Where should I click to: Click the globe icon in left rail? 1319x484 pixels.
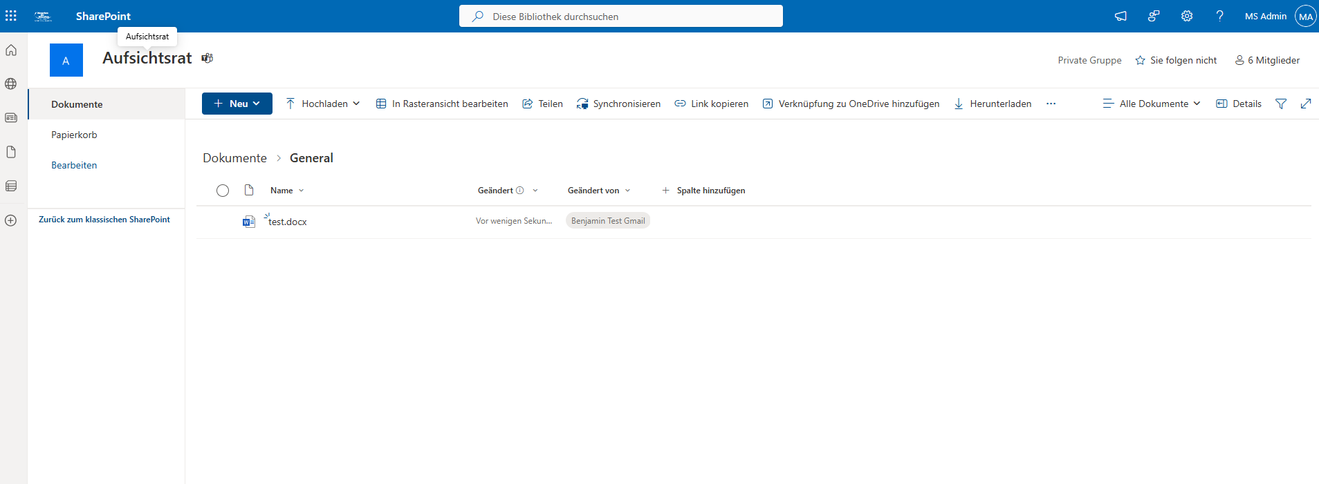click(11, 84)
